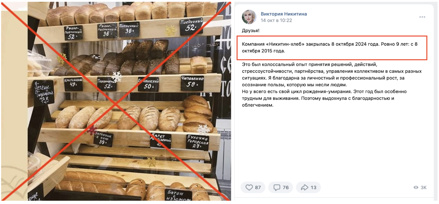Click the Печенье chalkboard sign
The image size is (439, 204).
pos(44,93)
